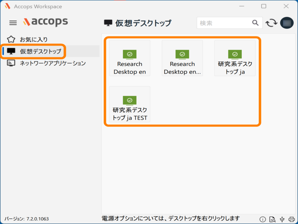
Task: Click the USB device icon
Action: coord(282,220)
